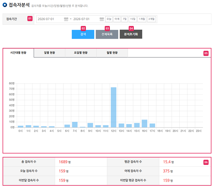Screen dimensions: 214x188
Task: Open the 요일별 현황 tab
Action: (81, 53)
